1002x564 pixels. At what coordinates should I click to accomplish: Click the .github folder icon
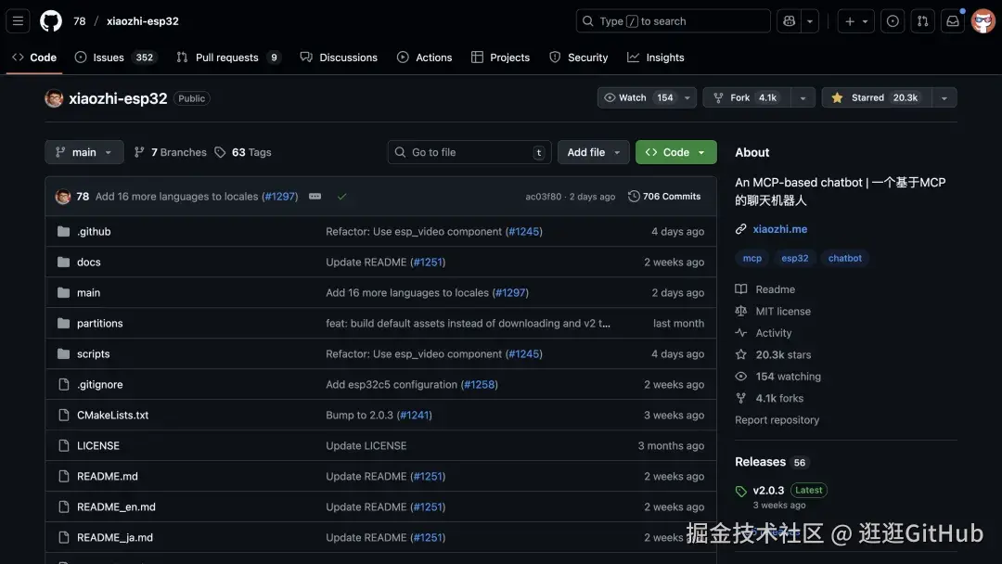click(x=63, y=231)
